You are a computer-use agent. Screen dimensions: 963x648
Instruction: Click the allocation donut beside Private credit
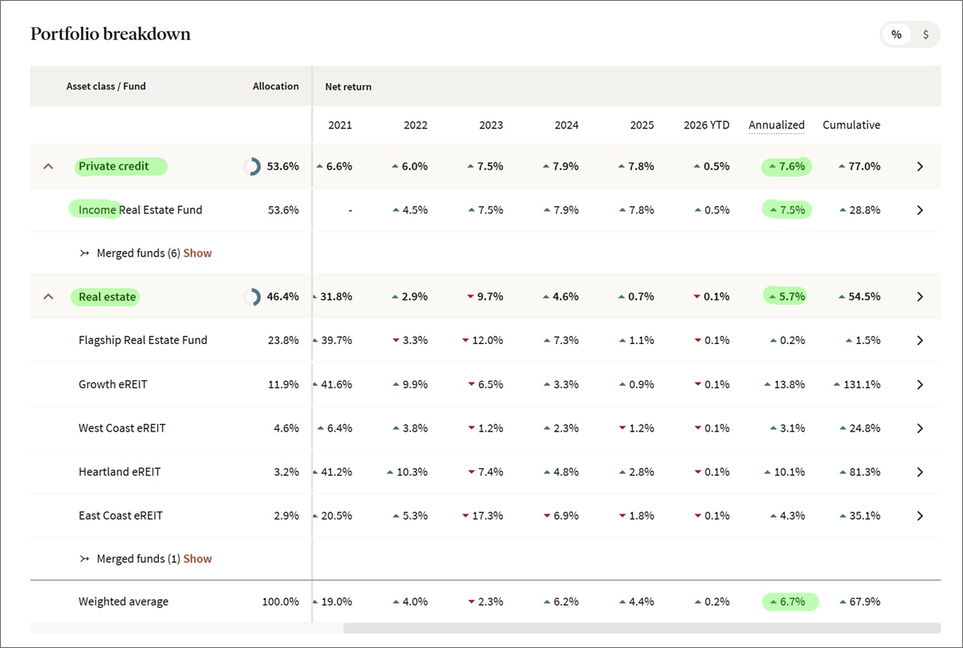click(x=251, y=166)
